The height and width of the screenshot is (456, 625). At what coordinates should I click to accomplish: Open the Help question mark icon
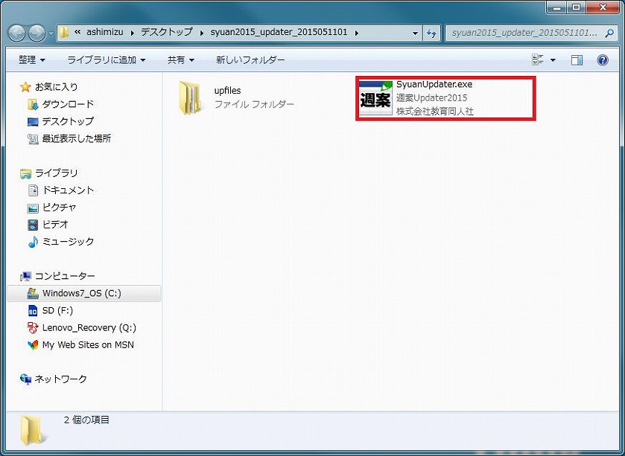tap(603, 60)
